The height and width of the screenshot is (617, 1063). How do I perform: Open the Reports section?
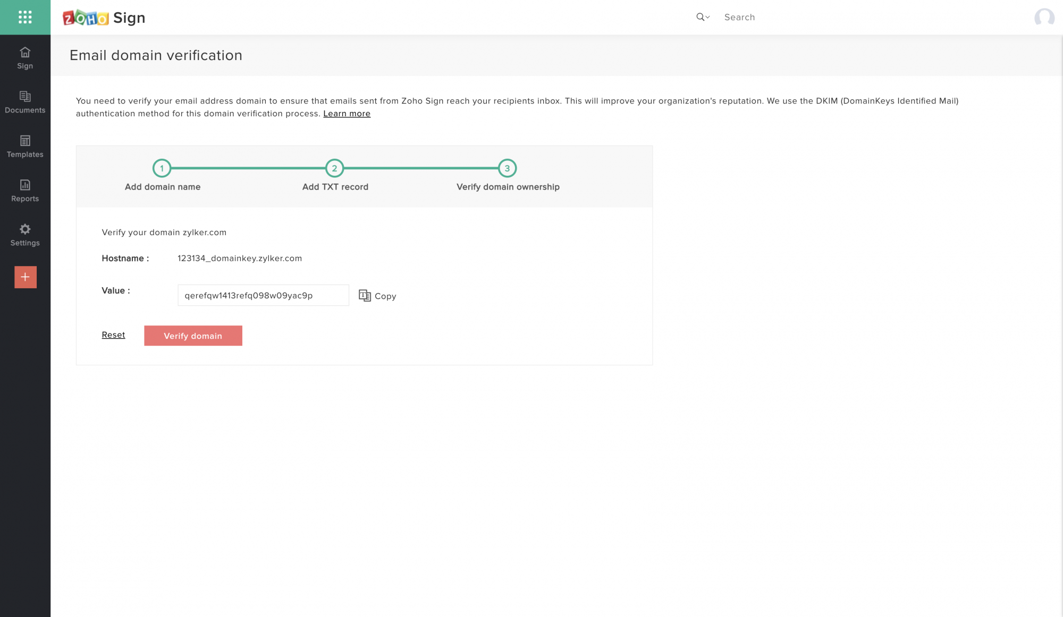[25, 191]
